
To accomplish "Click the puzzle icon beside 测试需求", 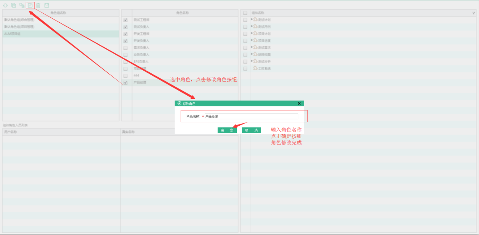I will (x=255, y=47).
